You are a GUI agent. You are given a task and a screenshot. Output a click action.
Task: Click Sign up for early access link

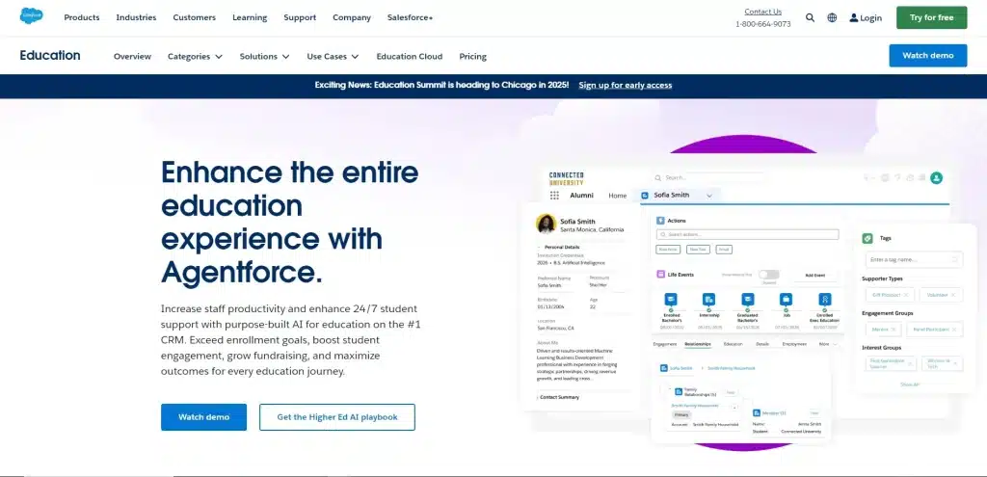pos(625,85)
